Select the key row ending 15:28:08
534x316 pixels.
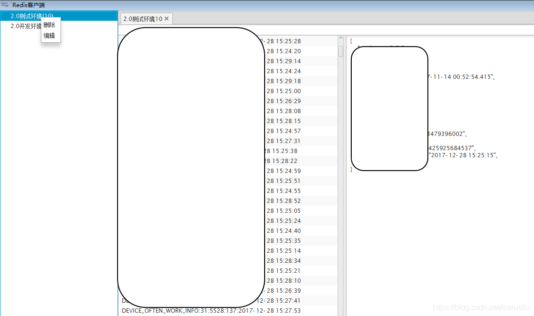[x=227, y=111]
